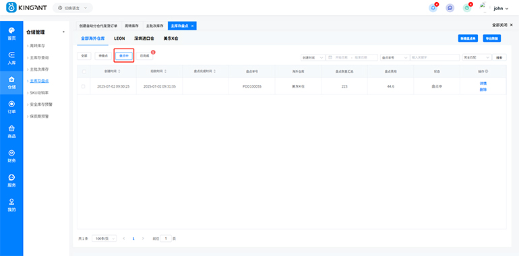Image resolution: width=519 pixels, height=256 pixels.
Task: Open the chat message icon in header
Action: tap(450, 8)
